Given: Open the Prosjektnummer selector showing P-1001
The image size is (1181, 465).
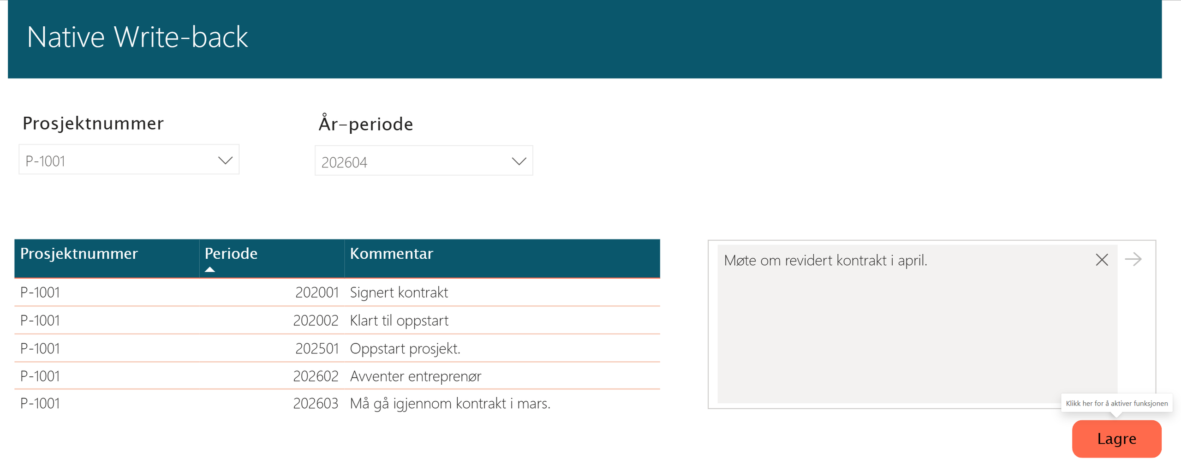Looking at the screenshot, I should (128, 160).
